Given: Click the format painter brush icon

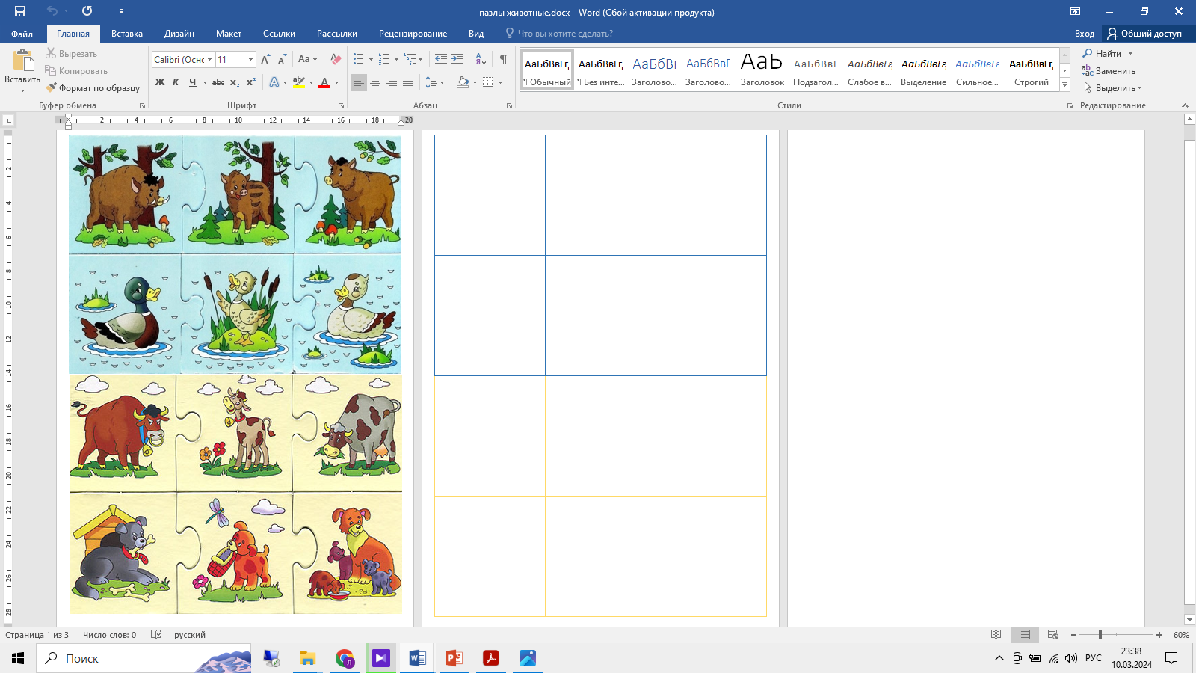Looking at the screenshot, I should pyautogui.click(x=51, y=88).
